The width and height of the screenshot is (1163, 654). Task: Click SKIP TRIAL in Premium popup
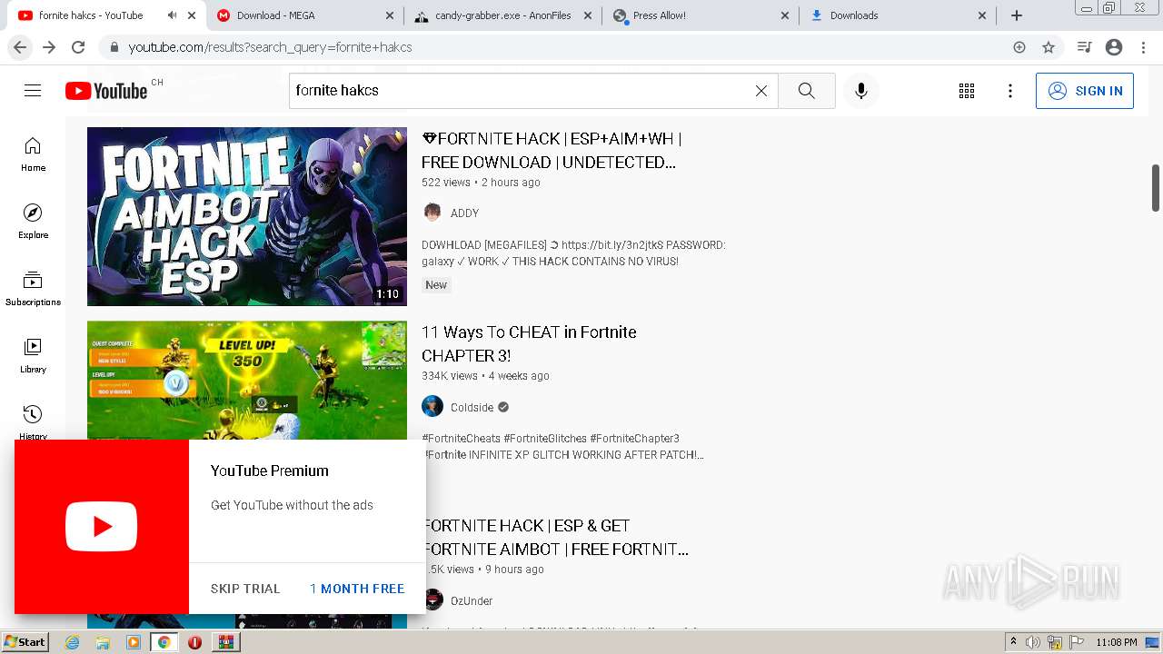tap(245, 589)
